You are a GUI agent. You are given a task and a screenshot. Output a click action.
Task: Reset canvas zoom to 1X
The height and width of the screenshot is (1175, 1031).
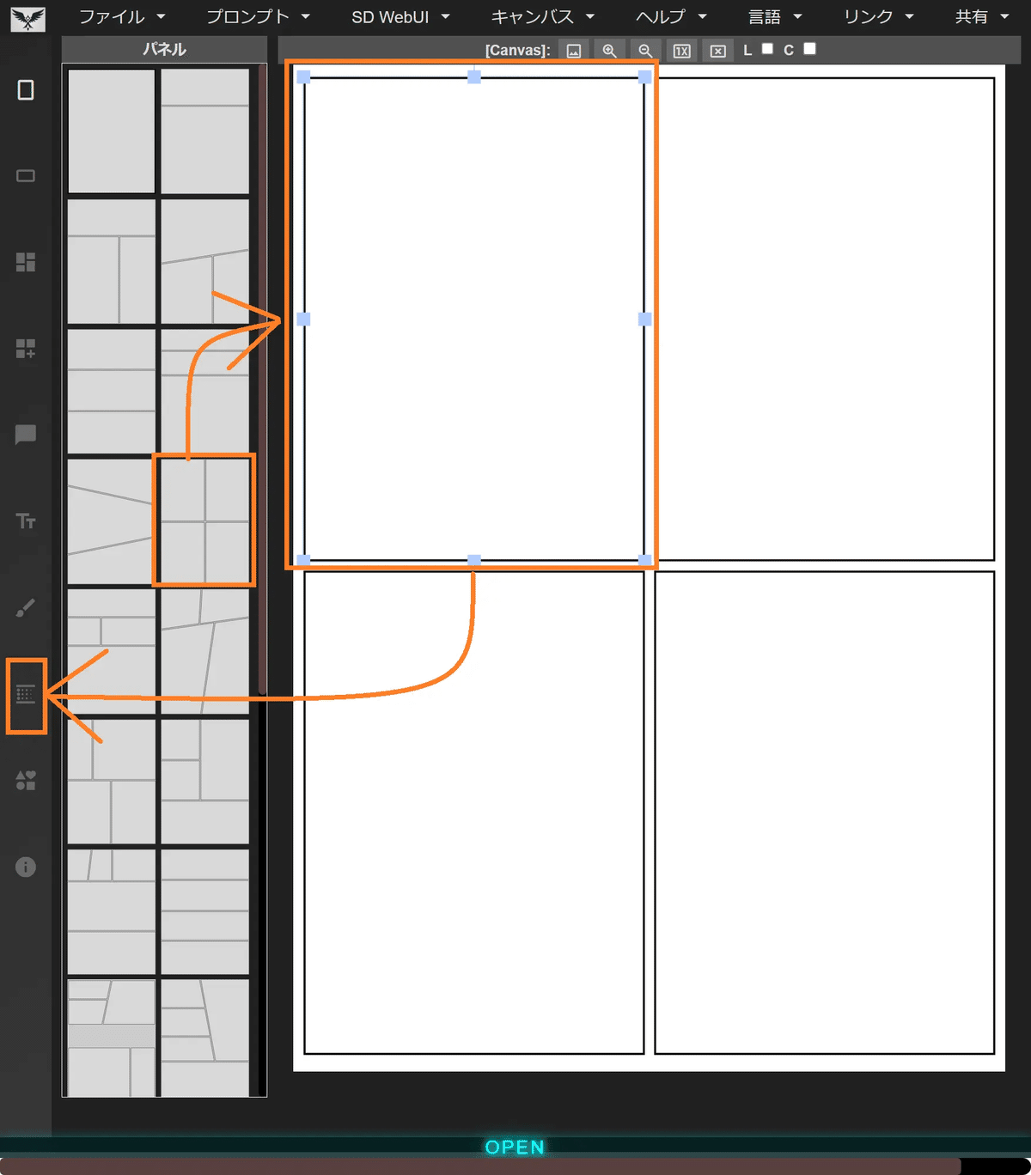pyautogui.click(x=682, y=51)
